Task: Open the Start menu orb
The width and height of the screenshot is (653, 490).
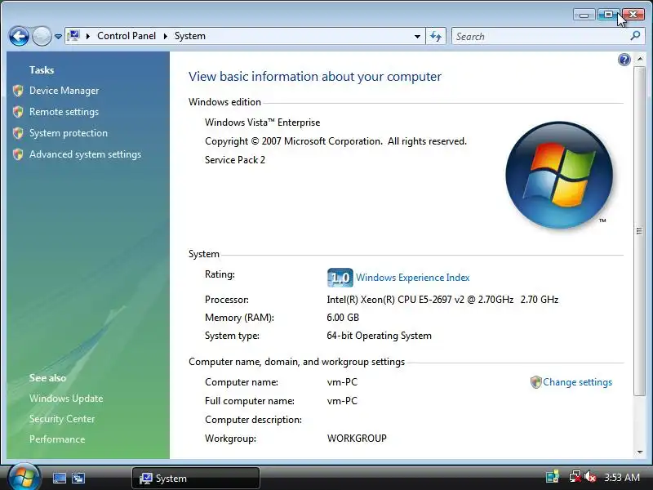Action: [x=24, y=477]
